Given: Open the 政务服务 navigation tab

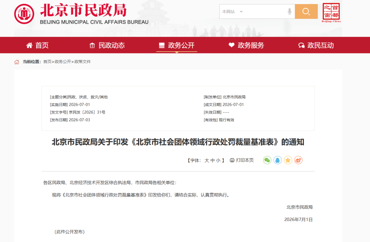Looking at the screenshot, I should [x=246, y=45].
